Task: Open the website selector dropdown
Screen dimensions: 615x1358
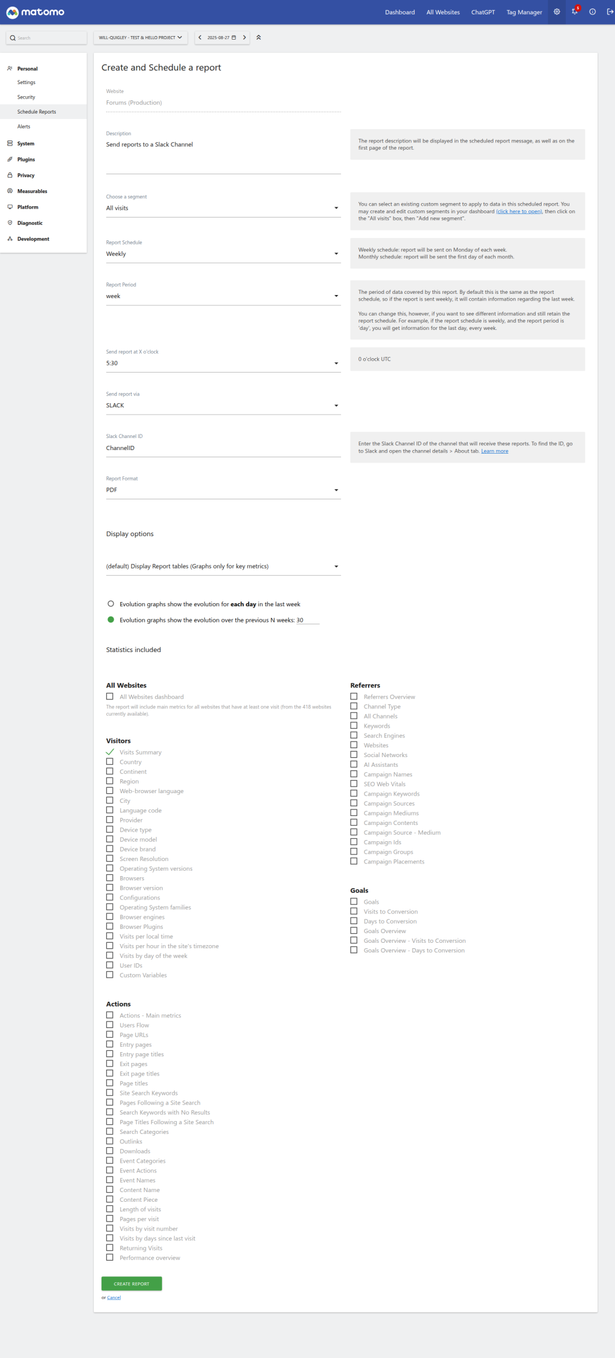Action: coord(140,38)
